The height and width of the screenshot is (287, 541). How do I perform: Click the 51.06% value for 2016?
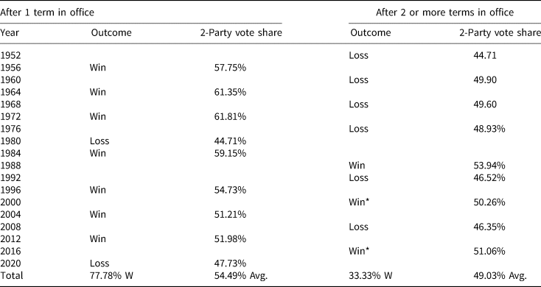[489, 251]
